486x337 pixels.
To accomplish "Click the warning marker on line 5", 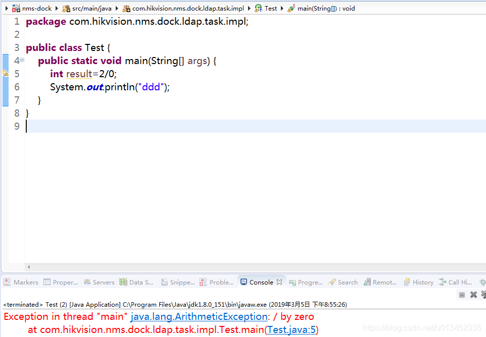I will [5, 74].
